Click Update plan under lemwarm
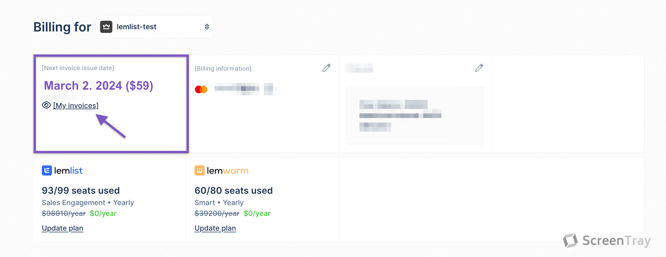This screenshot has width=666, height=257. 215,228
